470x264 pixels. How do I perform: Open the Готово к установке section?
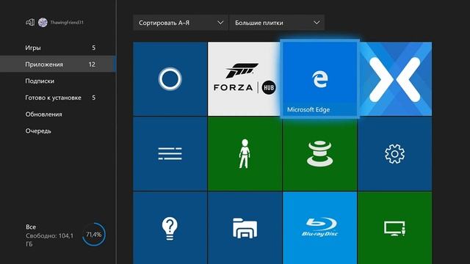pyautogui.click(x=58, y=98)
